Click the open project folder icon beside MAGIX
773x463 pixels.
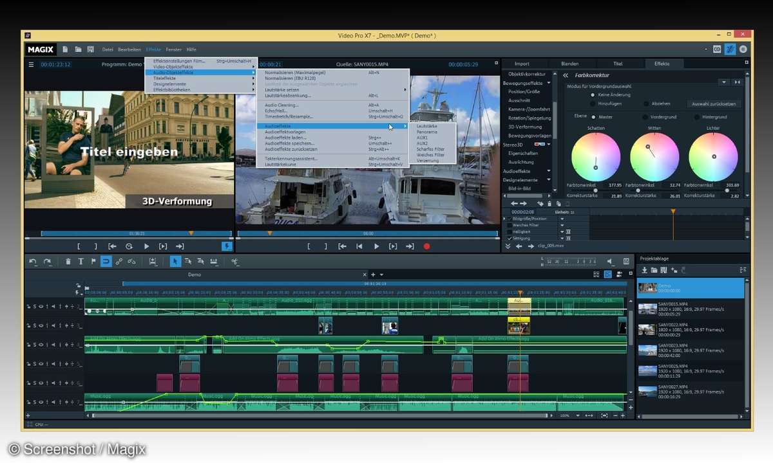point(78,49)
